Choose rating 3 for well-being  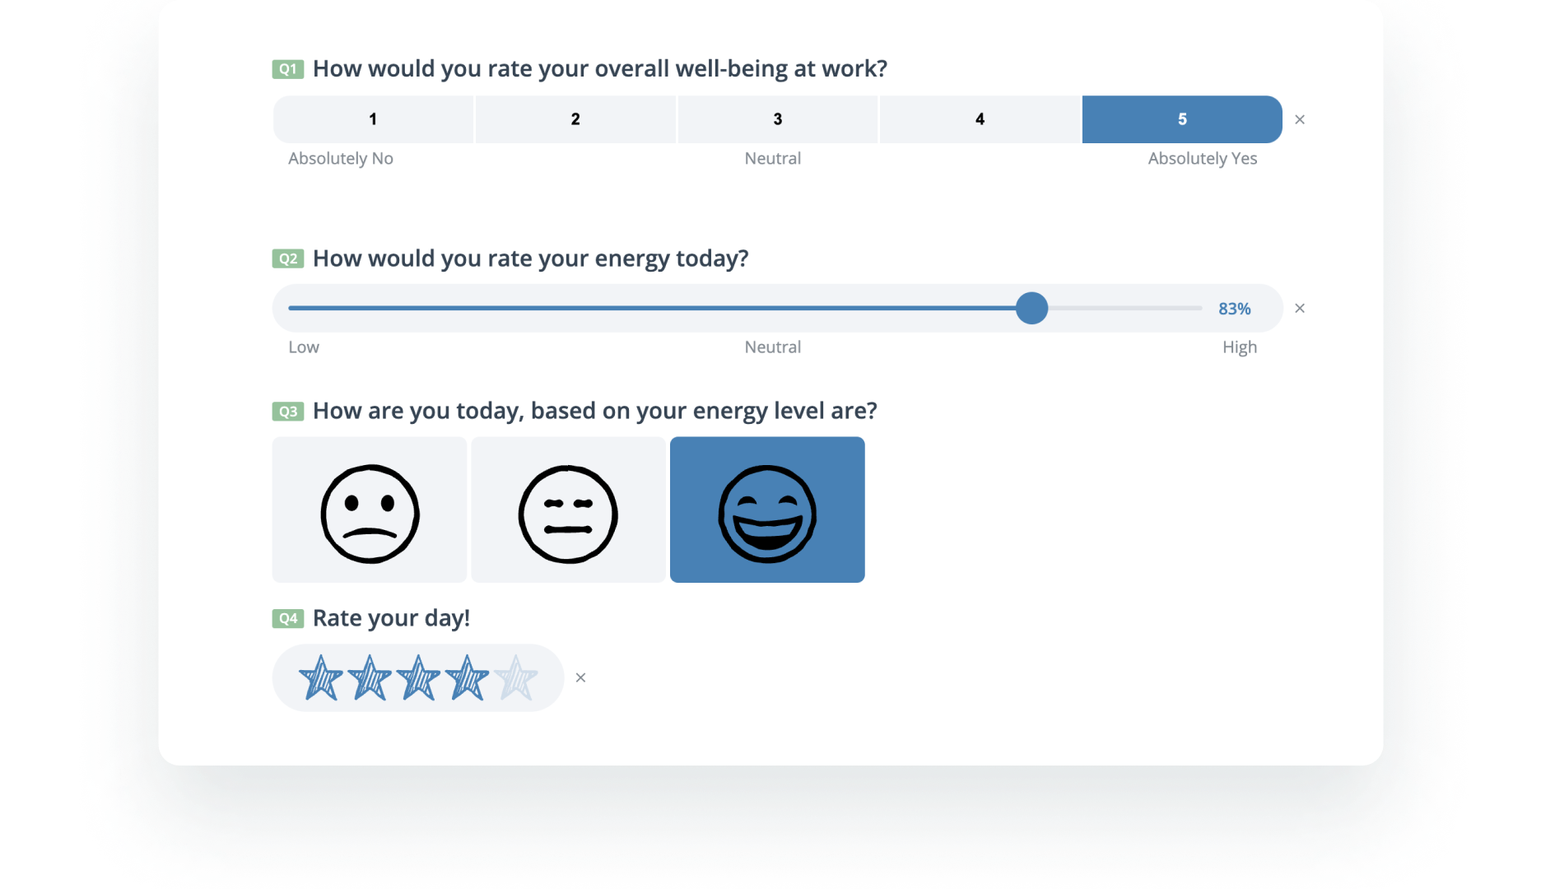(777, 119)
